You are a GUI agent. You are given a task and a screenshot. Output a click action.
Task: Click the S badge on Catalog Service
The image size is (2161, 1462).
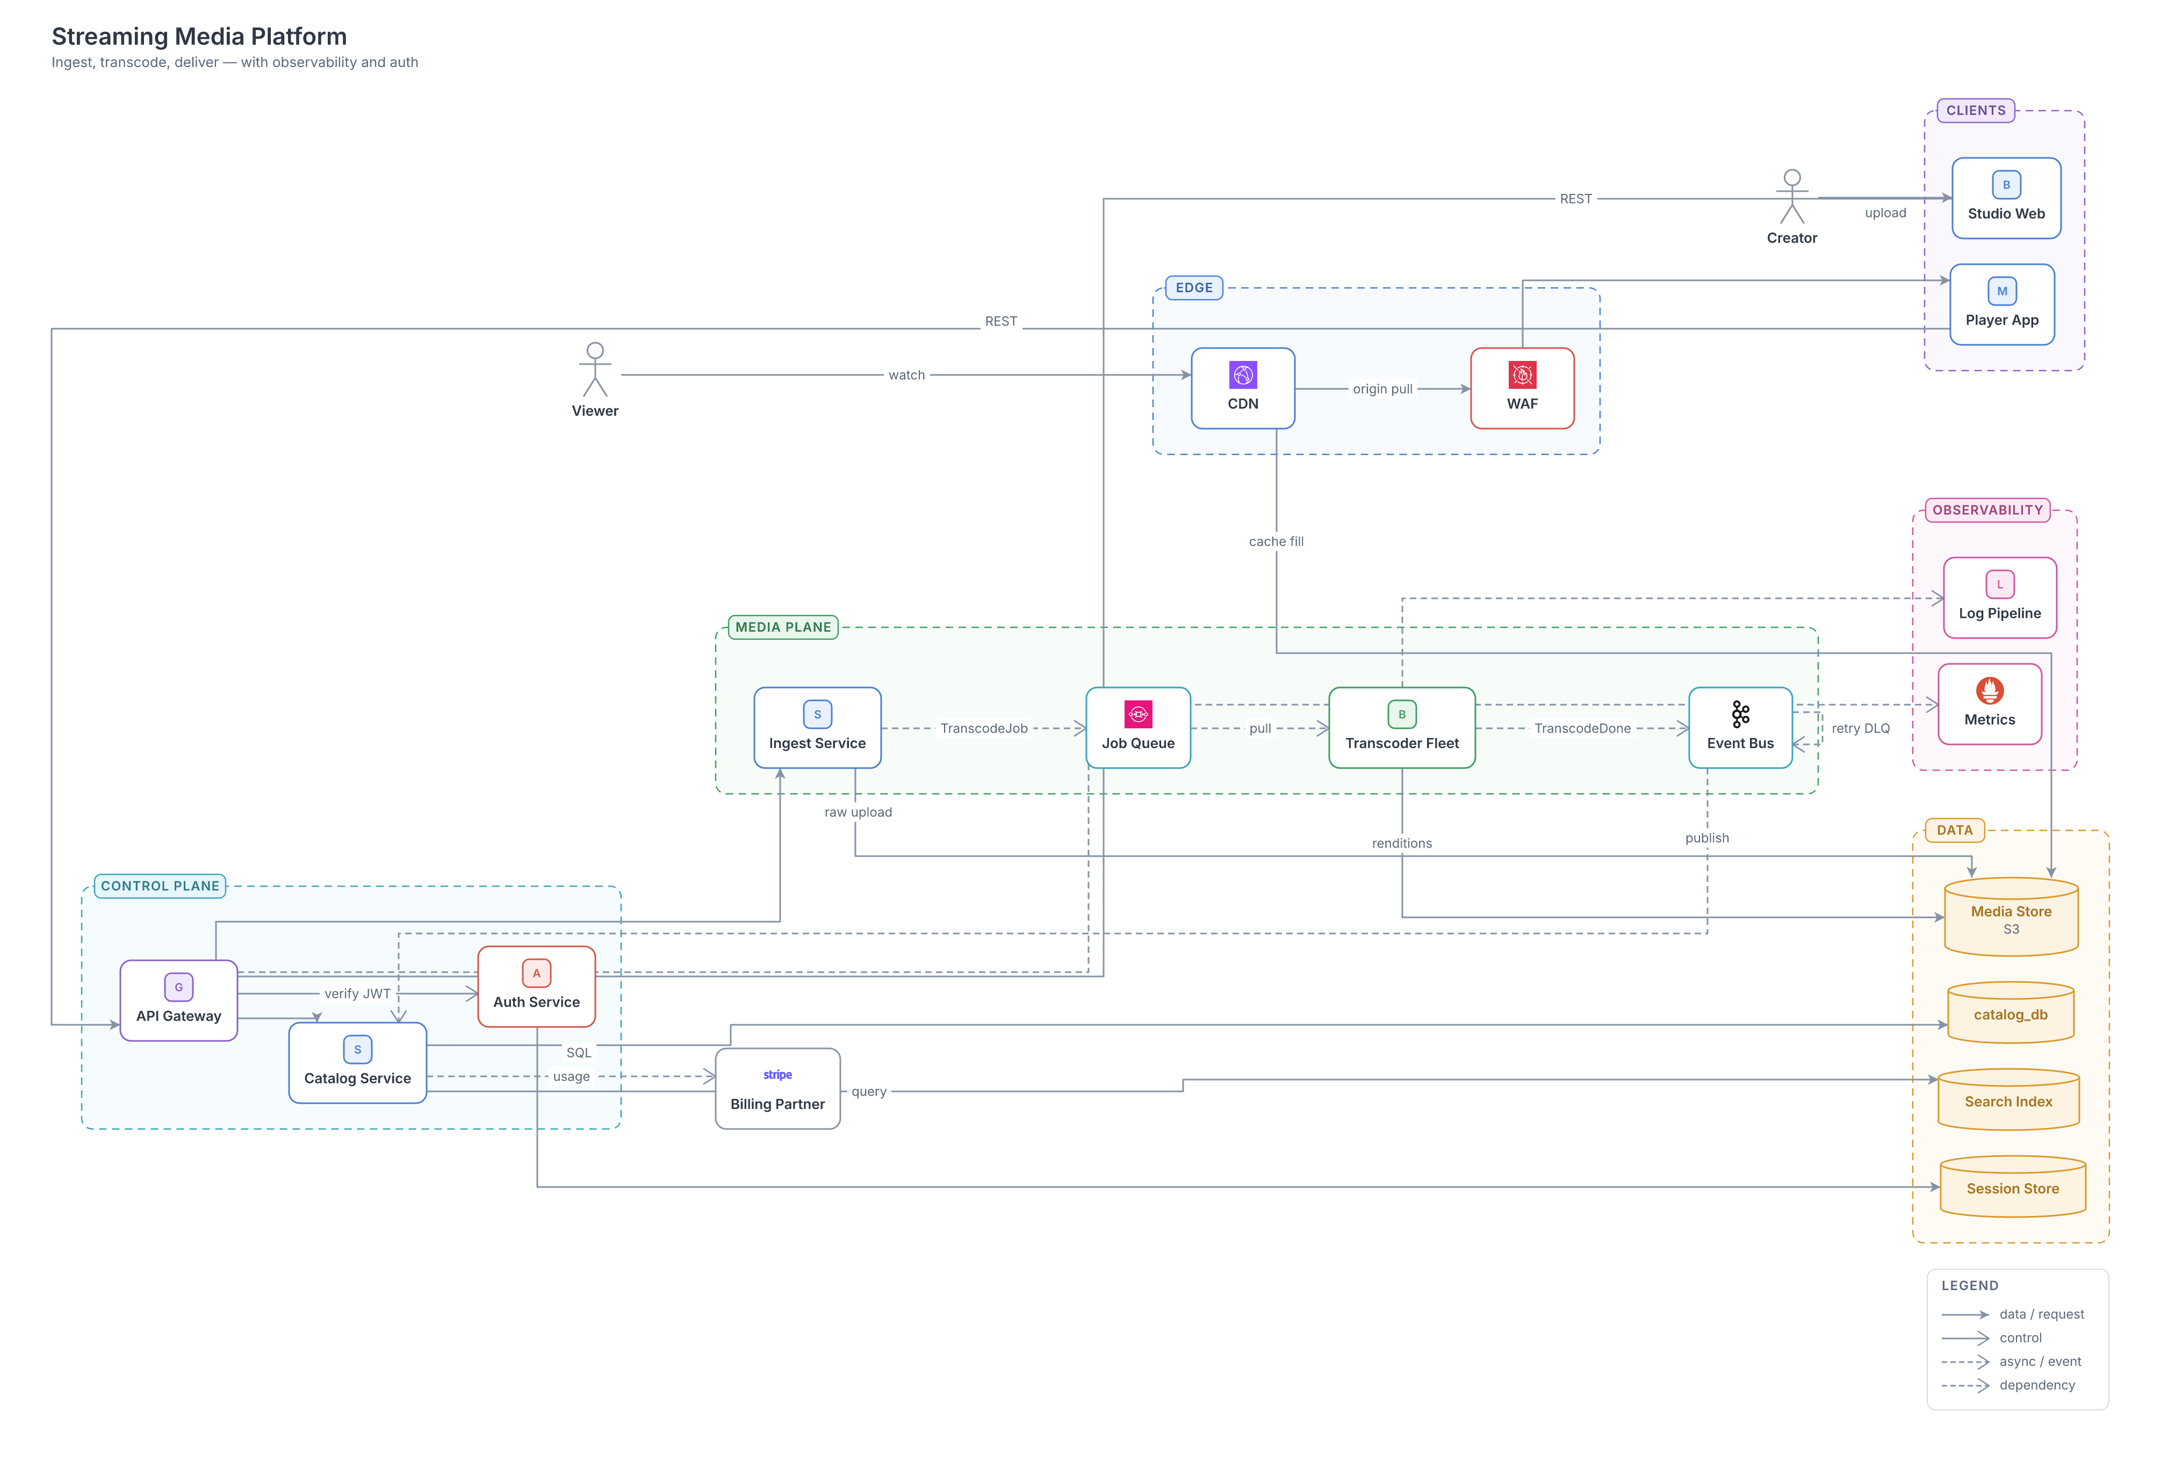coord(357,1050)
